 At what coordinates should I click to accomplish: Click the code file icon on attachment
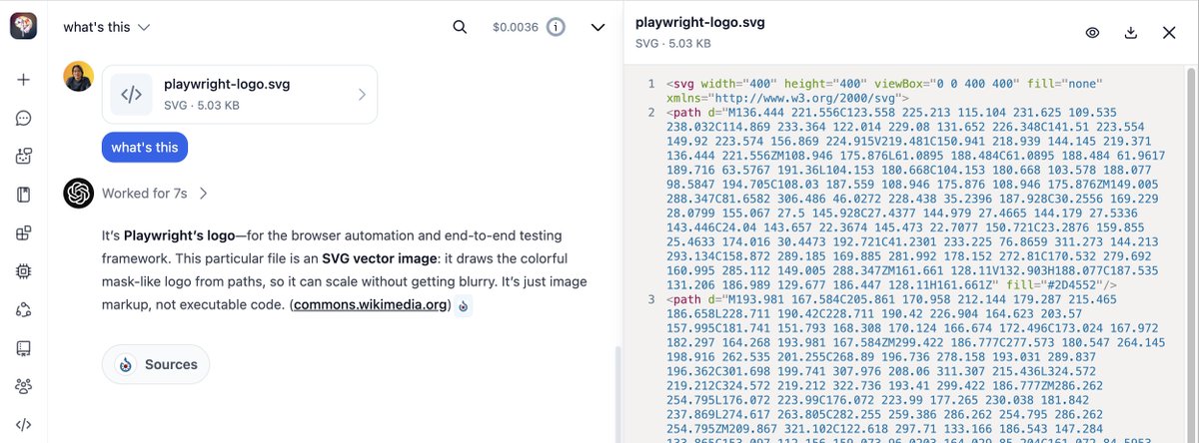coord(131,95)
